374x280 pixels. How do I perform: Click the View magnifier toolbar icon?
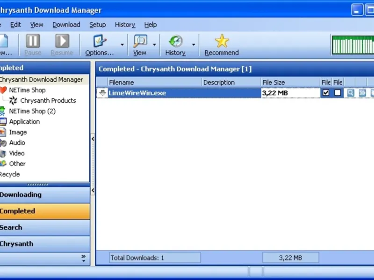140,41
